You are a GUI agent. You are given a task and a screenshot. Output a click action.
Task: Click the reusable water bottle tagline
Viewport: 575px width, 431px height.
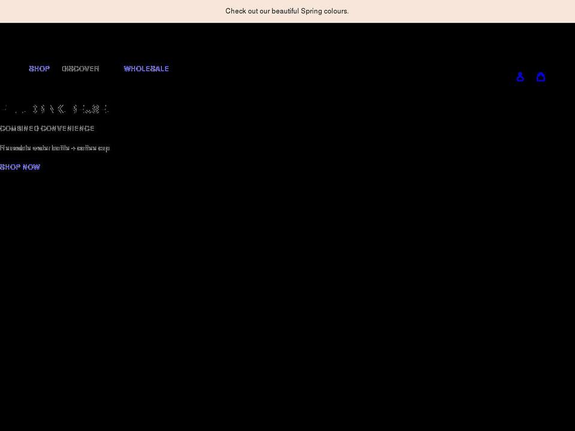pyautogui.click(x=55, y=148)
